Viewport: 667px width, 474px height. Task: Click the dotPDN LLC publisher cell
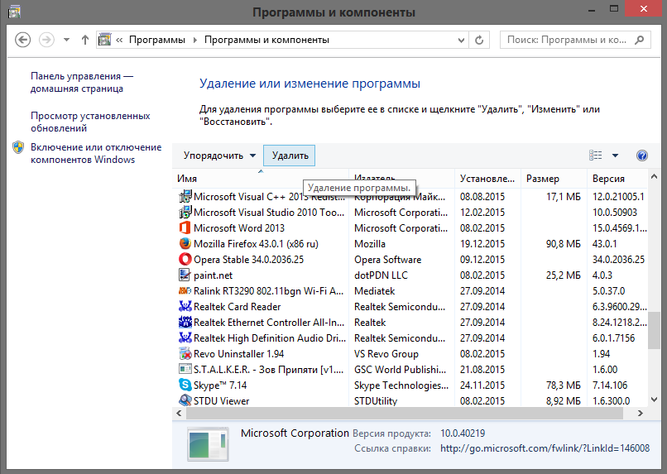click(x=381, y=275)
